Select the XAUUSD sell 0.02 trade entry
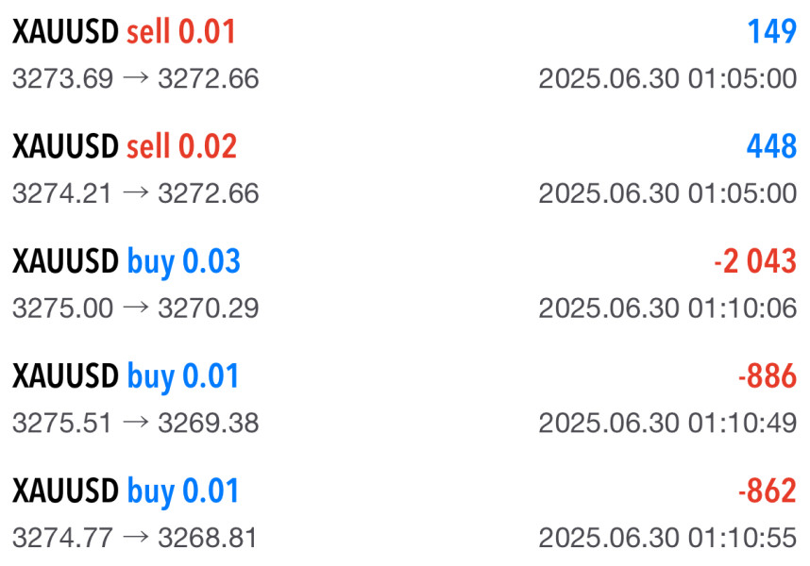Image resolution: width=810 pixels, height=566 pixels. (124, 147)
